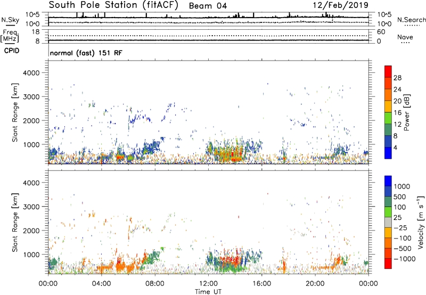Click the "-25" velocity colorbar label
426x295 pixels.
tap(400, 228)
